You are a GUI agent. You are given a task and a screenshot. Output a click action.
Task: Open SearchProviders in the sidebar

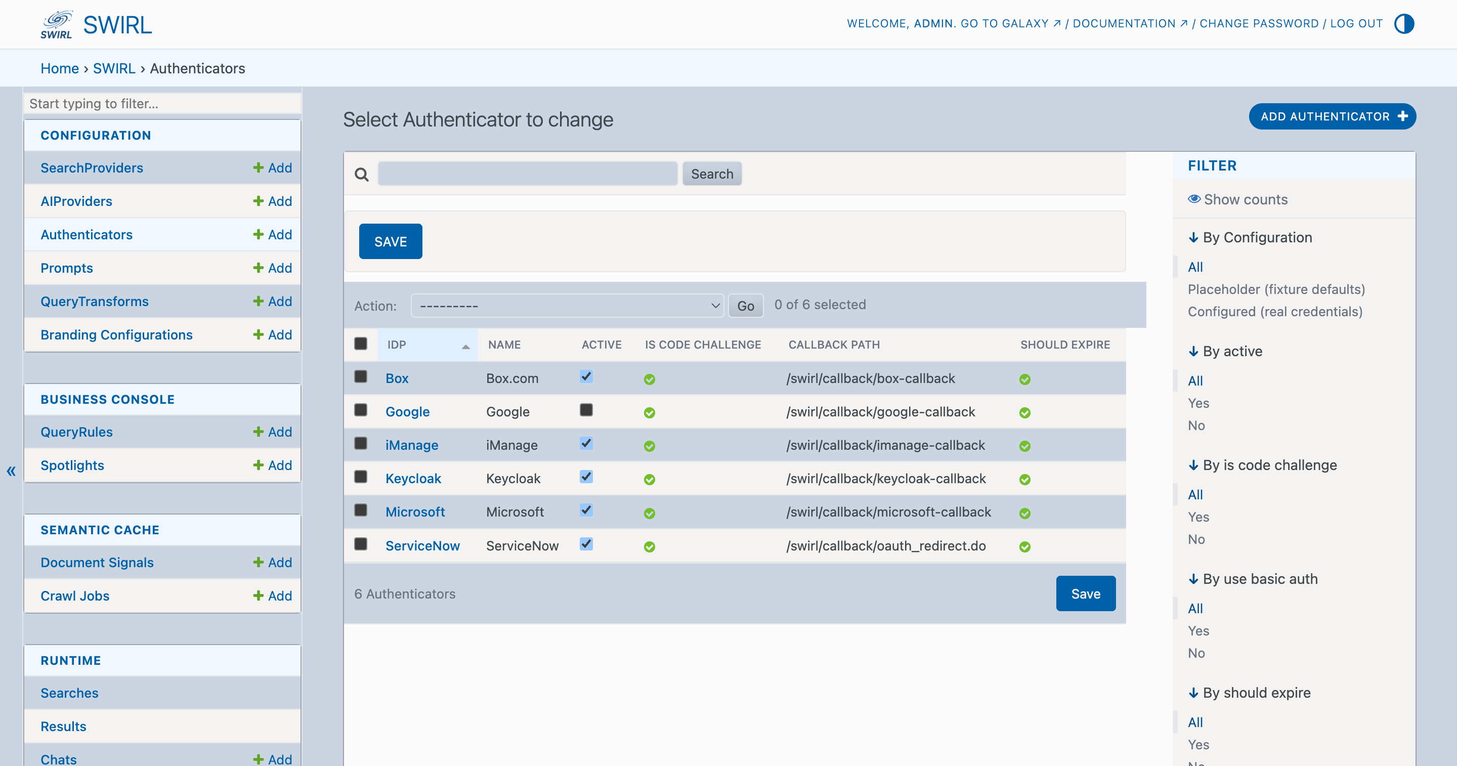92,167
